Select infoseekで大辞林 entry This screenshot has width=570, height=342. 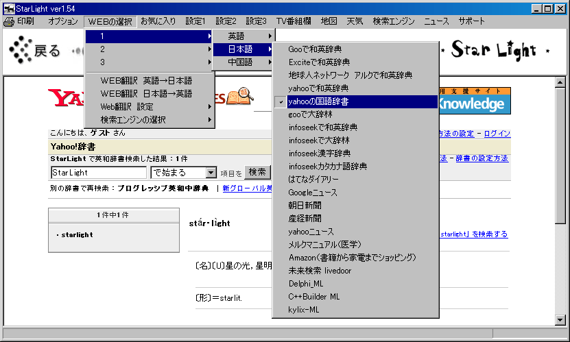[x=355, y=141]
